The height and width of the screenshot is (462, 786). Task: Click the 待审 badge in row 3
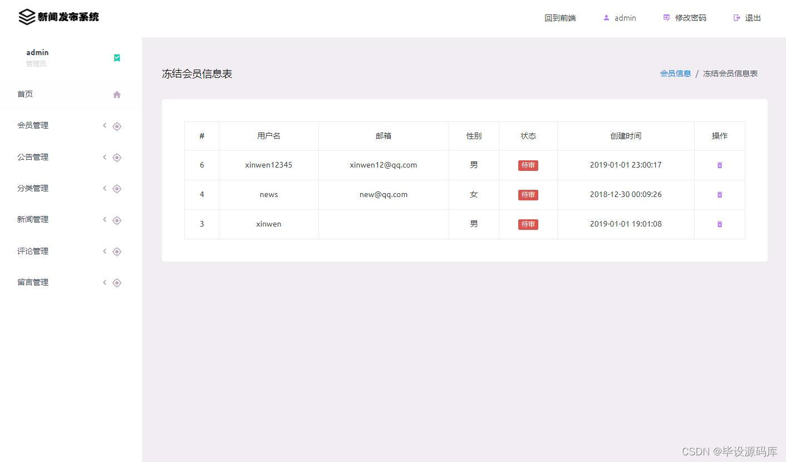point(528,224)
